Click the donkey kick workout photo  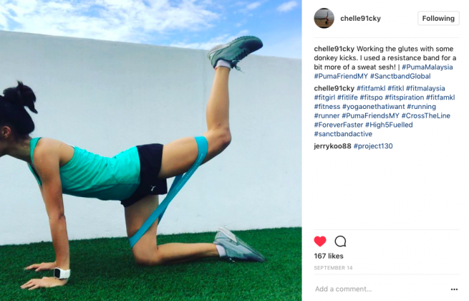151,150
